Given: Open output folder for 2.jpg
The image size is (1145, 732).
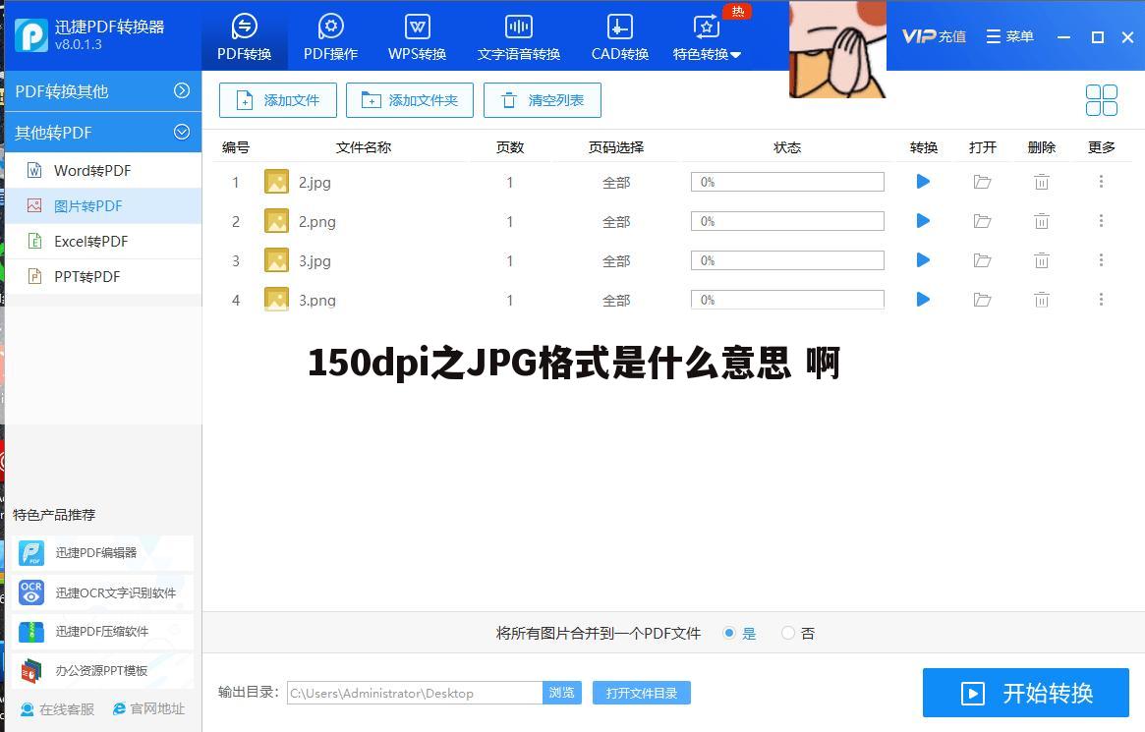Looking at the screenshot, I should (982, 182).
